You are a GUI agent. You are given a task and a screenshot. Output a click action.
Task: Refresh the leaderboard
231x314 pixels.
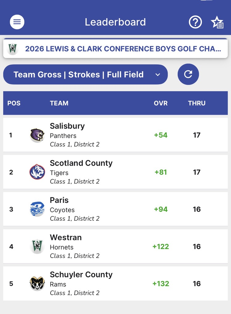(188, 74)
